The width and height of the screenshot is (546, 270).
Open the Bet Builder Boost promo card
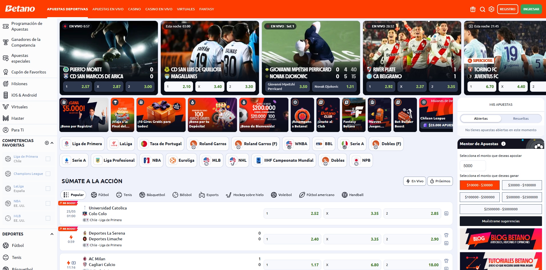pyautogui.click(x=405, y=115)
